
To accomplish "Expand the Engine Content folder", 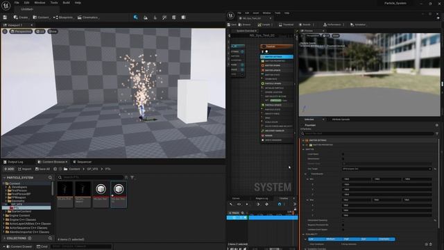I will coord(3,215).
